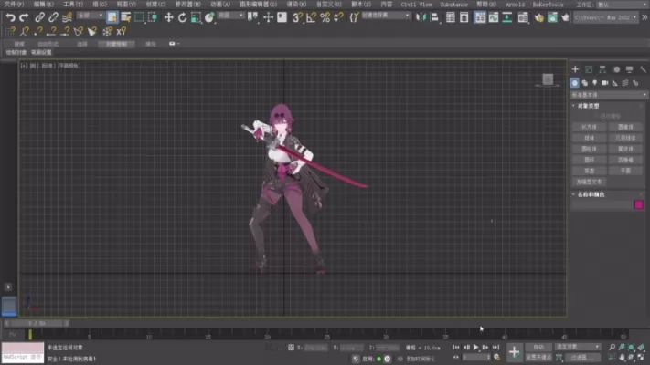Open the Tools menu

tap(73, 5)
